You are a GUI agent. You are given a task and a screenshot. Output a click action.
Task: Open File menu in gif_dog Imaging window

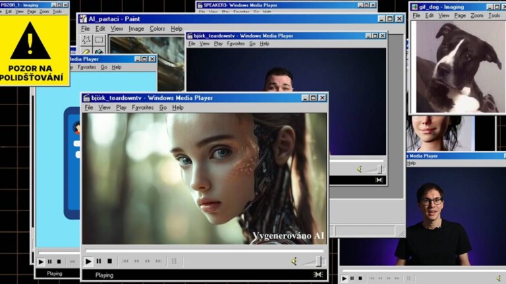coord(416,16)
